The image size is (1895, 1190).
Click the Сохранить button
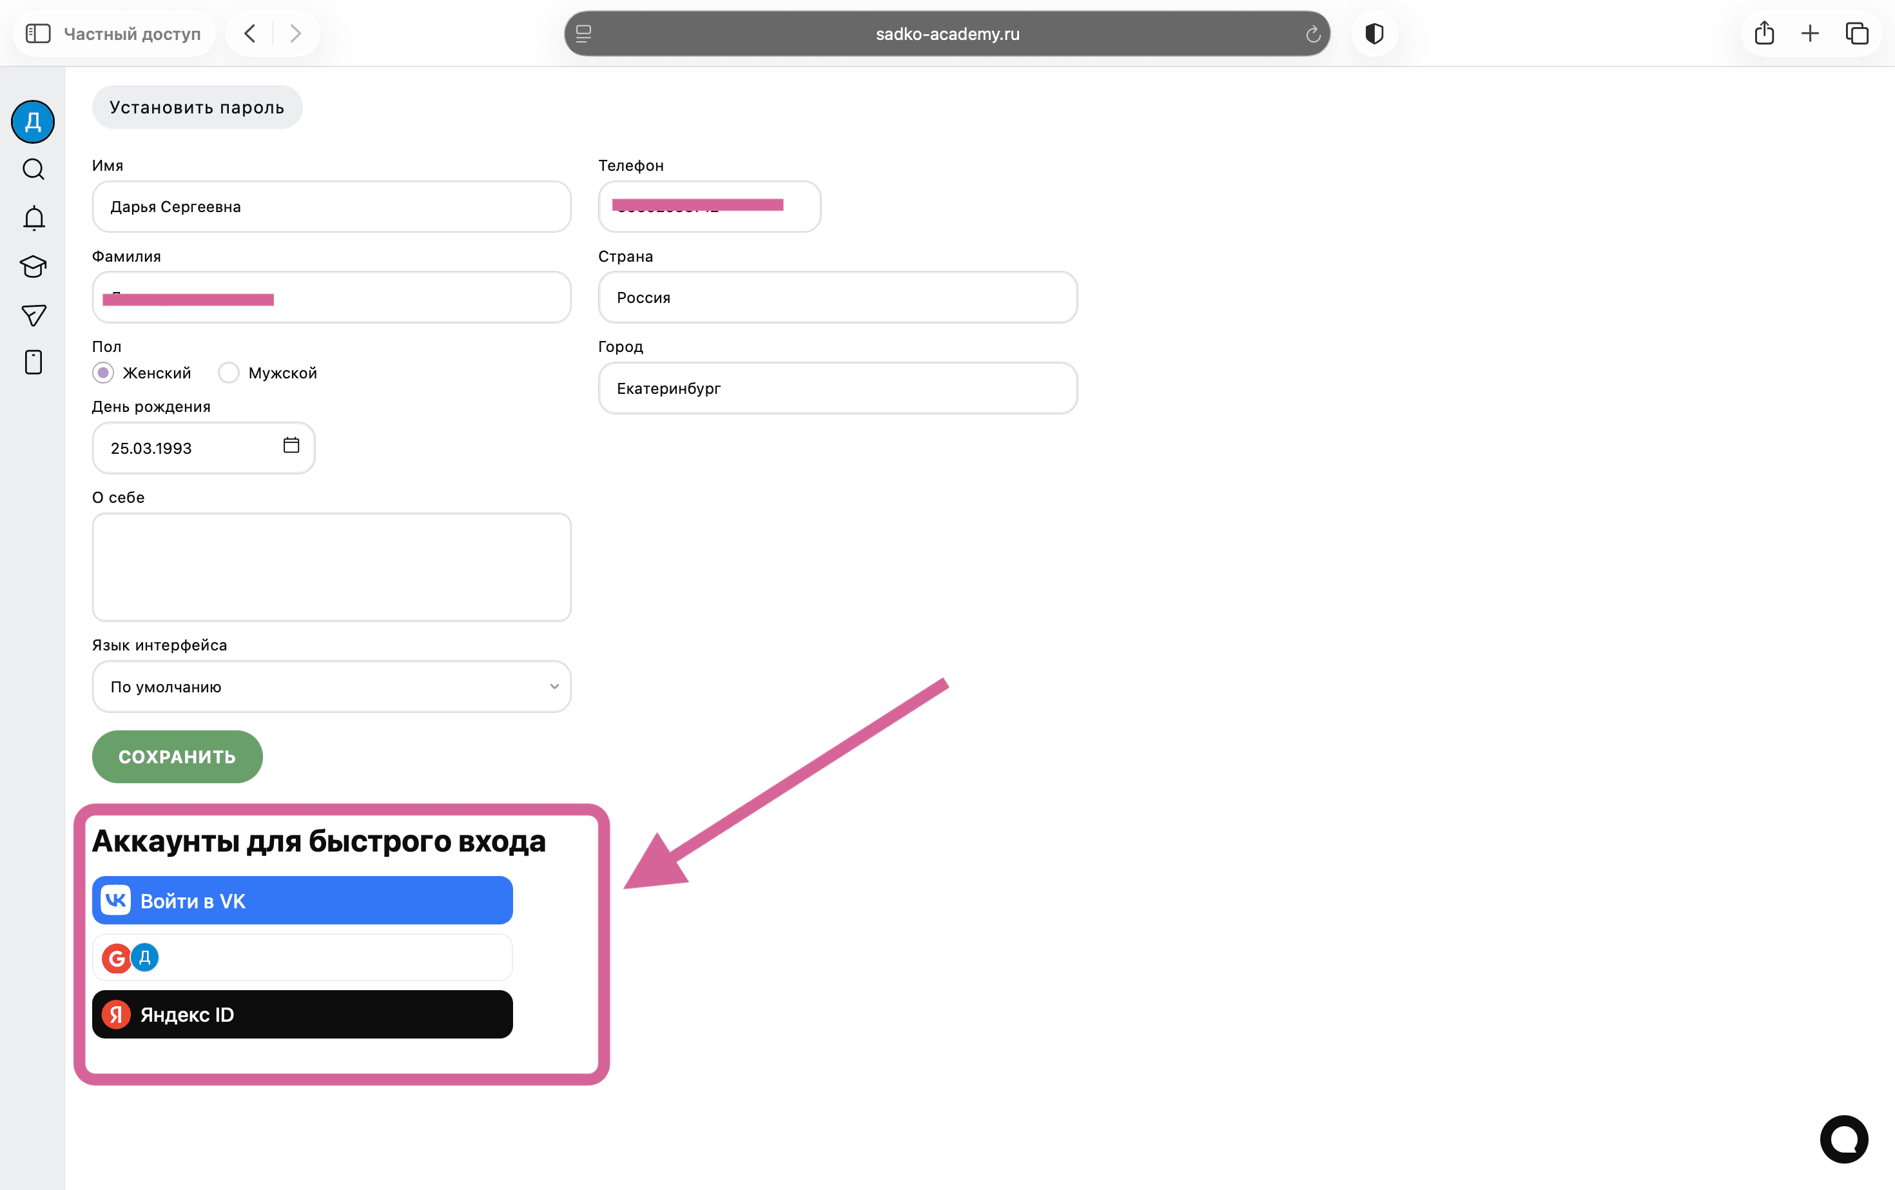click(177, 756)
